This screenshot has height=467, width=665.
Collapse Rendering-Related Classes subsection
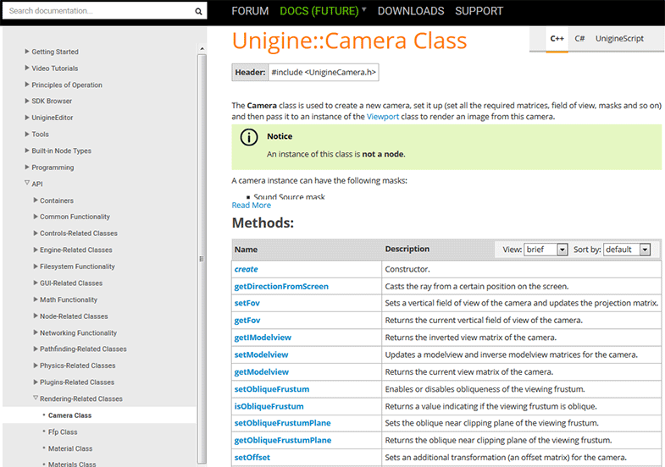36,398
